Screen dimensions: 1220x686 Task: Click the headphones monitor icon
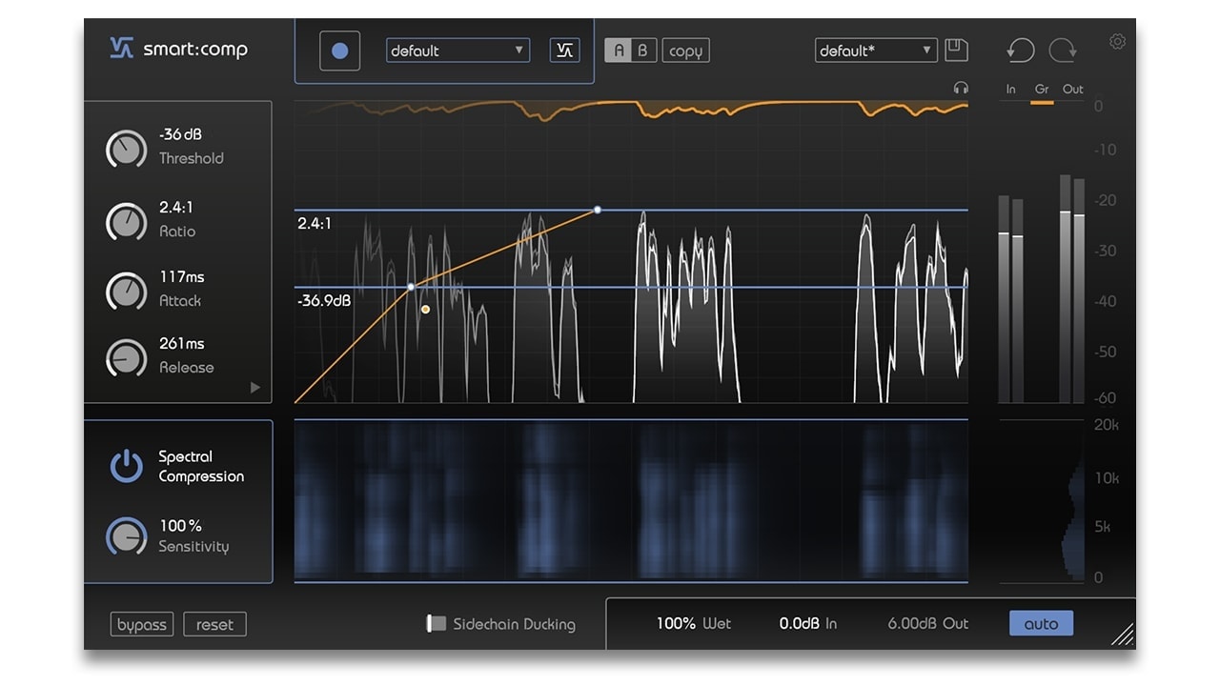tap(960, 88)
